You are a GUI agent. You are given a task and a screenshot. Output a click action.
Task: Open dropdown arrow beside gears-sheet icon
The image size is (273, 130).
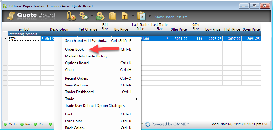[92, 16]
